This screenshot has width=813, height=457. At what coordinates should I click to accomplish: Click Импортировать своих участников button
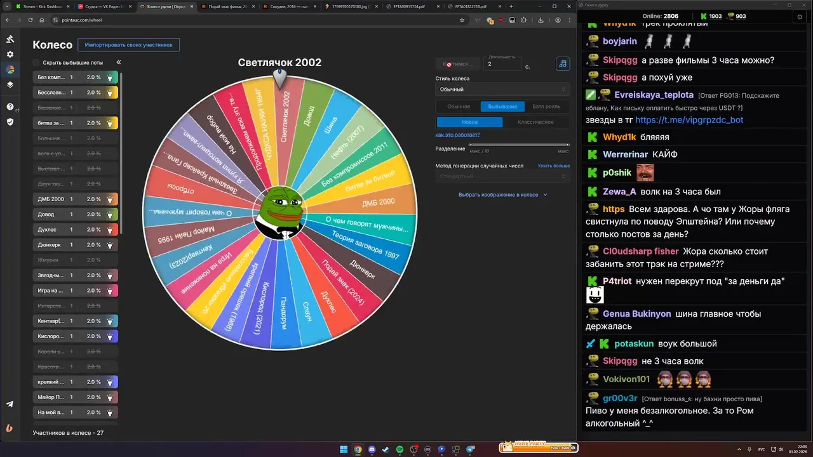click(129, 45)
